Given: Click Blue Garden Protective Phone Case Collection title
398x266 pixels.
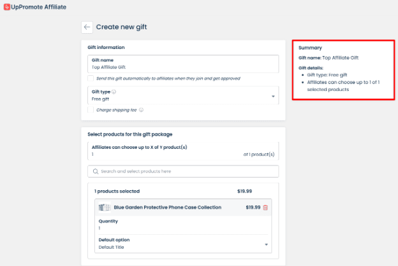Looking at the screenshot, I should click(168, 207).
